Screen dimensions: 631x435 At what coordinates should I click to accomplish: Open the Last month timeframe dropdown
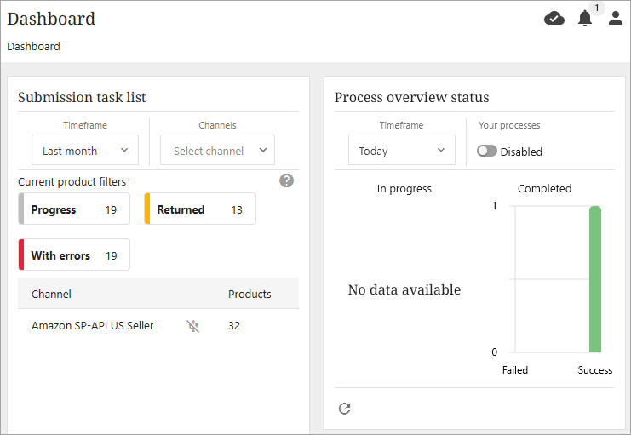pos(85,151)
